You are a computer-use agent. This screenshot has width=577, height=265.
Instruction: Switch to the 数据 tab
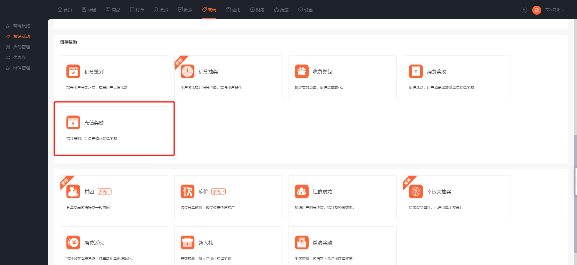tap(185, 10)
